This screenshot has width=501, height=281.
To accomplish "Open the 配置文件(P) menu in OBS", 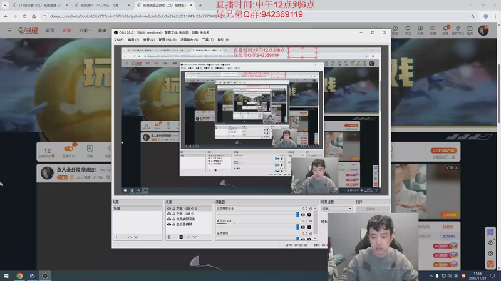I will tap(167, 40).
